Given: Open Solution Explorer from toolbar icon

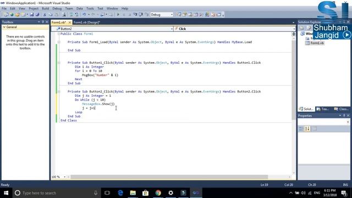Looking at the screenshot, I should pyautogui.click(x=179, y=15).
